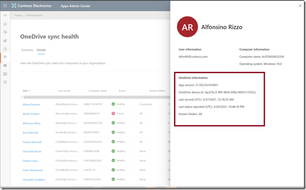Click the ABBEY-DESKTOP computer name cell
Image resolution: width=306 pixels, height=190 pixels.
[93, 104]
